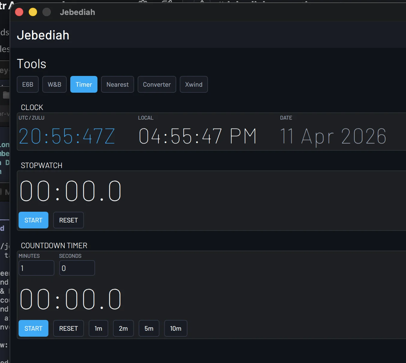This screenshot has height=363, width=406.
Task: Click the Jebediah heading
Action: pyautogui.click(x=43, y=35)
